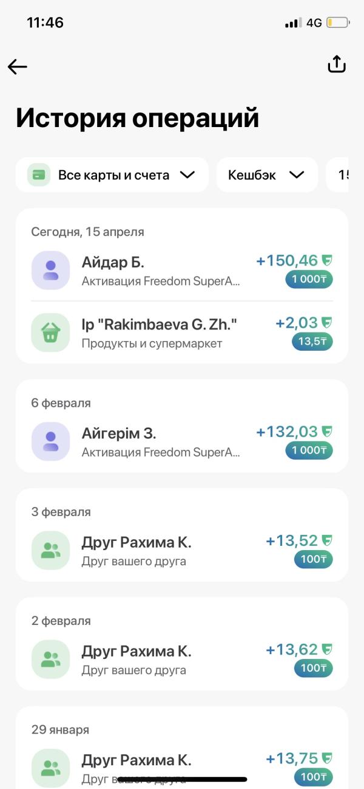The width and height of the screenshot is (364, 789).
Task: Tap friends icon on 2 февраля entry
Action: (x=51, y=659)
